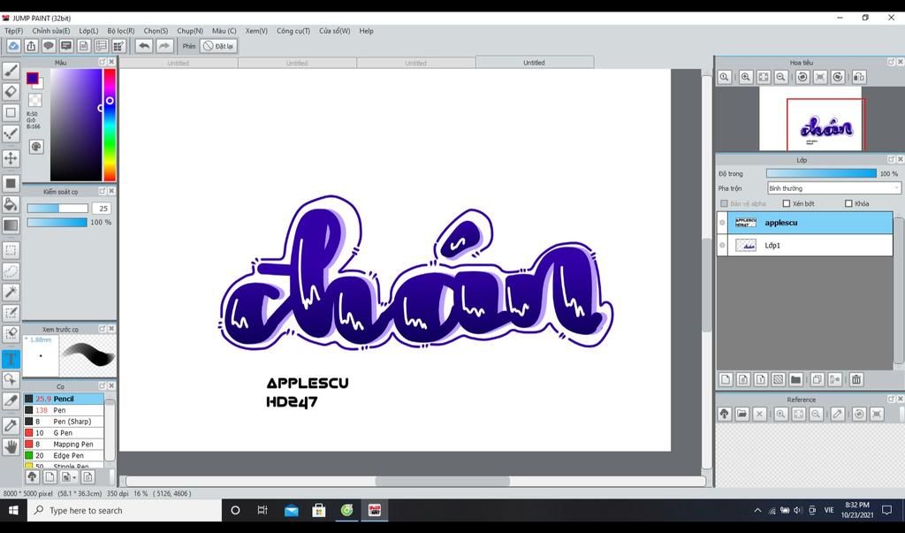Open the Help menu
Viewport: 905px width, 533px height.
pyautogui.click(x=367, y=31)
